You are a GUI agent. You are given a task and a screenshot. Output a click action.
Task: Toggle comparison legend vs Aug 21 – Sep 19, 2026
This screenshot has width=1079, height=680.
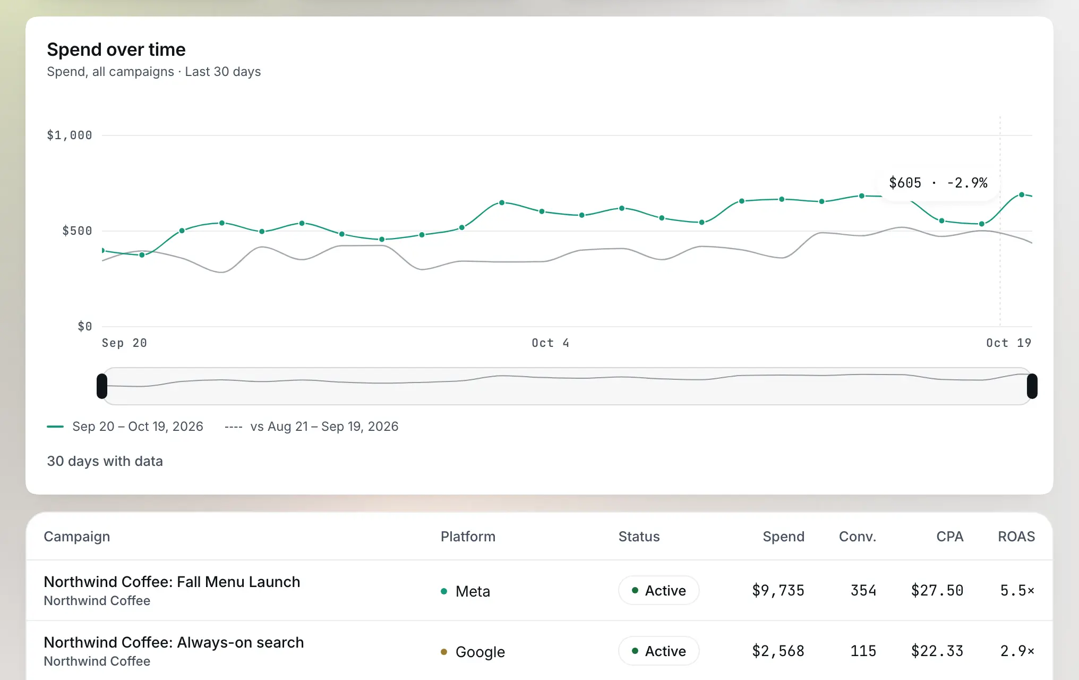pos(312,427)
